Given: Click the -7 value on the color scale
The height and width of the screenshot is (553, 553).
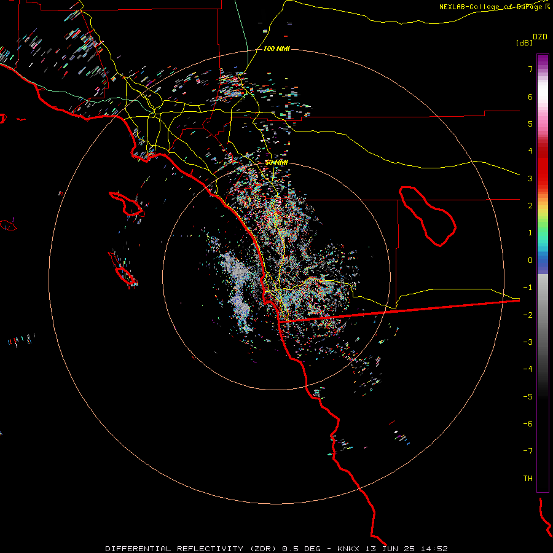Looking at the screenshot, I should tap(528, 451).
